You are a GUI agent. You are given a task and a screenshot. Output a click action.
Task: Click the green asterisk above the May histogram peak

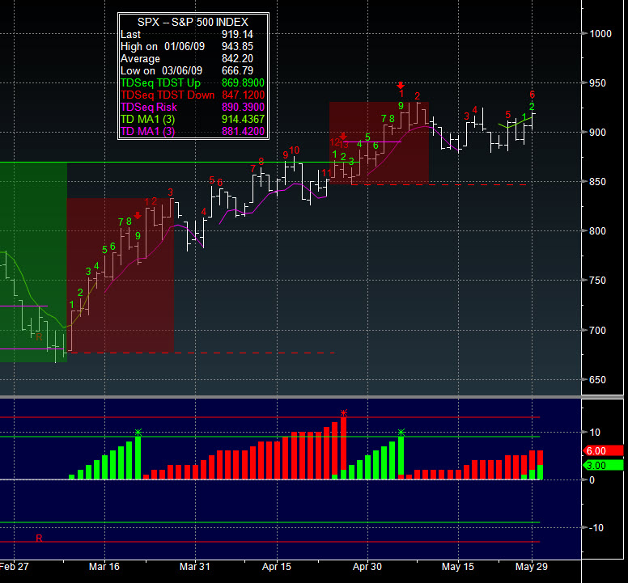[401, 432]
